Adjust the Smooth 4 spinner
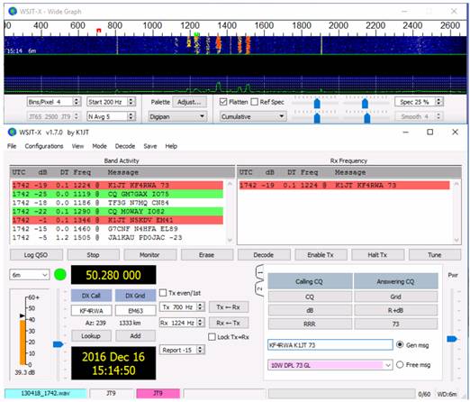 [438, 116]
